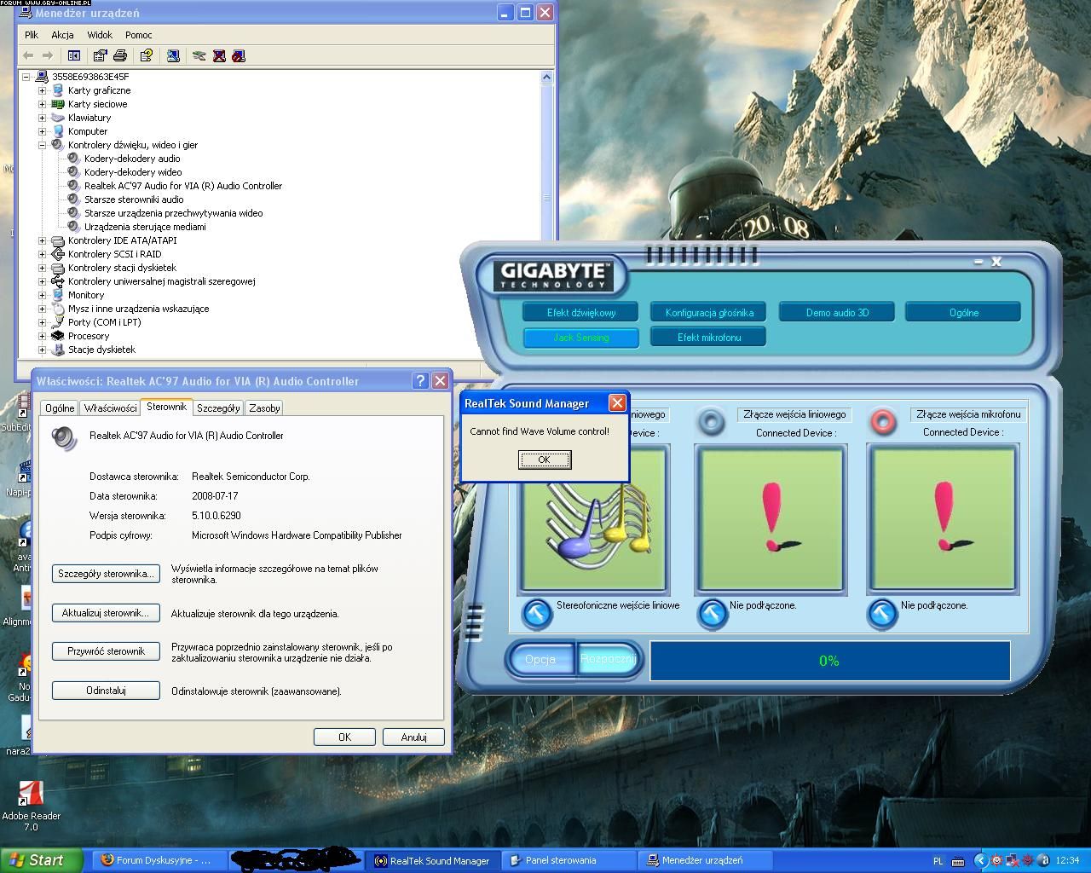Click the update driver toolbar icon
This screenshot has width=1091, height=873.
point(199,55)
